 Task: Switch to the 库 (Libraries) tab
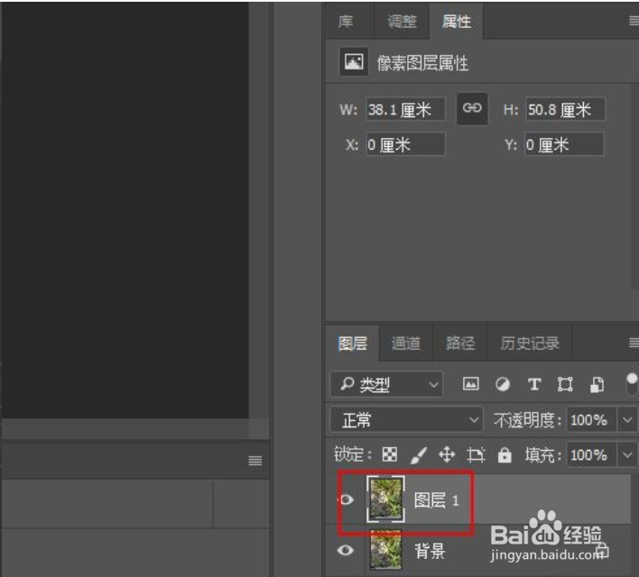point(346,21)
